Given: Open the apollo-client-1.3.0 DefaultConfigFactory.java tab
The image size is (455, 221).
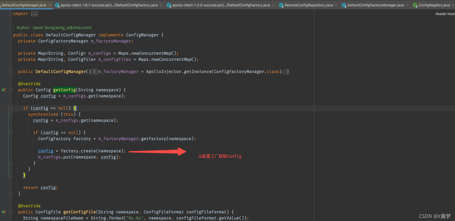Looking at the screenshot, I should click(221, 5).
